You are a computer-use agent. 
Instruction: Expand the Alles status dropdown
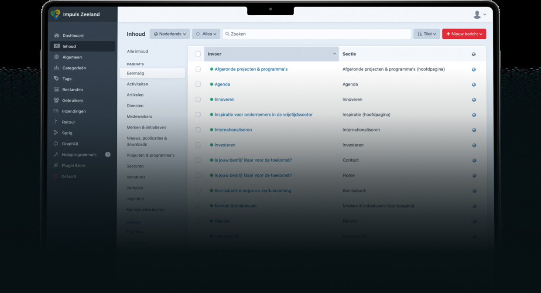coord(206,34)
